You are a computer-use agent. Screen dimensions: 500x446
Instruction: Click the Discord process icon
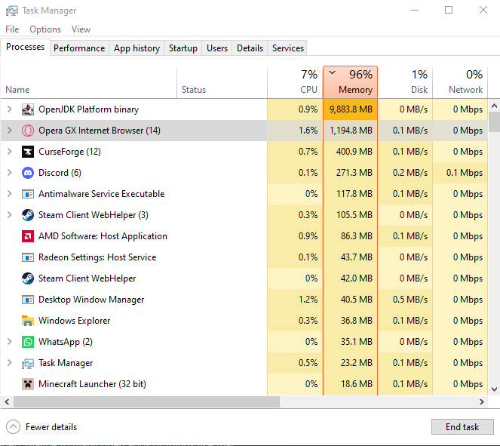point(28,173)
